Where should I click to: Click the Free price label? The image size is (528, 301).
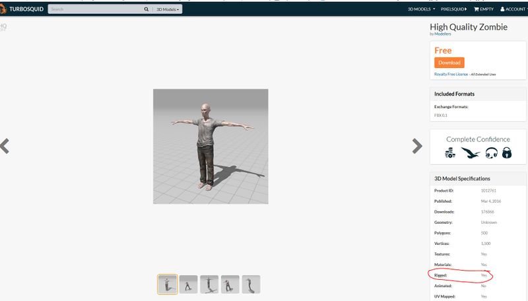(443, 51)
